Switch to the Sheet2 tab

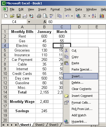coord(40,125)
